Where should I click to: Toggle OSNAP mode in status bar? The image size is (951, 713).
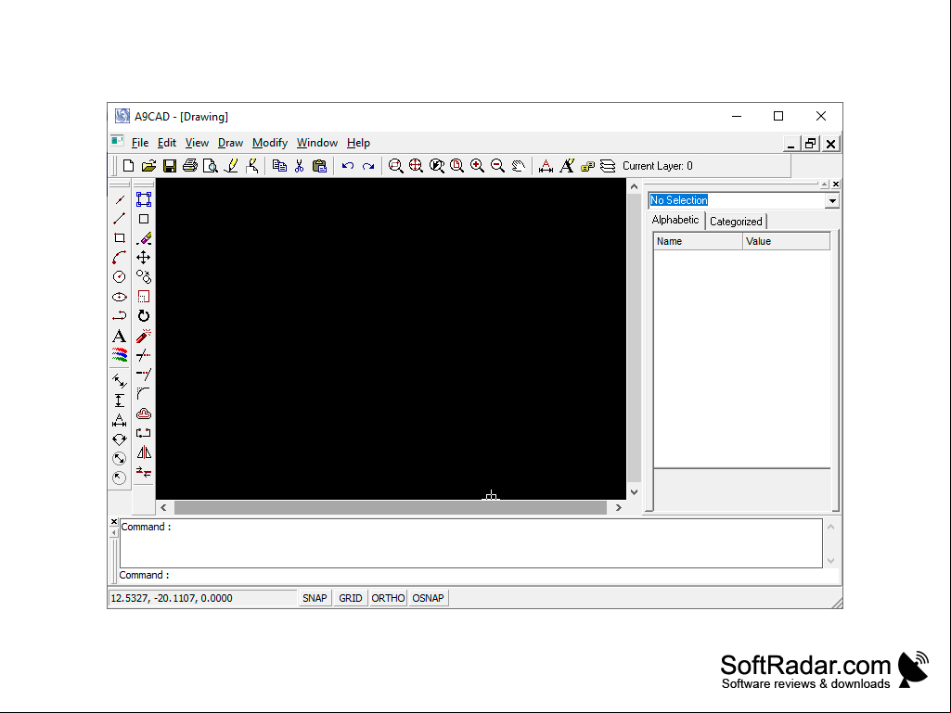click(x=429, y=598)
